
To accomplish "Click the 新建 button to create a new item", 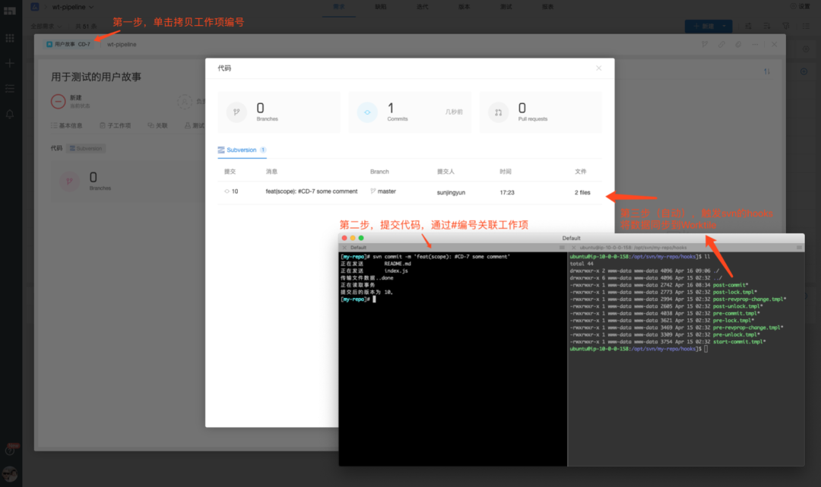I will (x=704, y=26).
